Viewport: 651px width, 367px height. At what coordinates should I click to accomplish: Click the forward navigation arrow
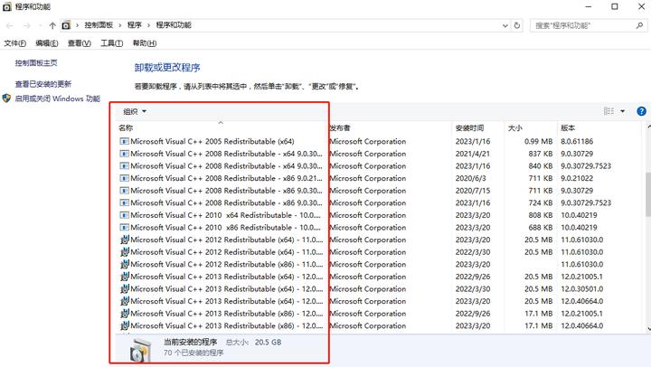point(26,25)
